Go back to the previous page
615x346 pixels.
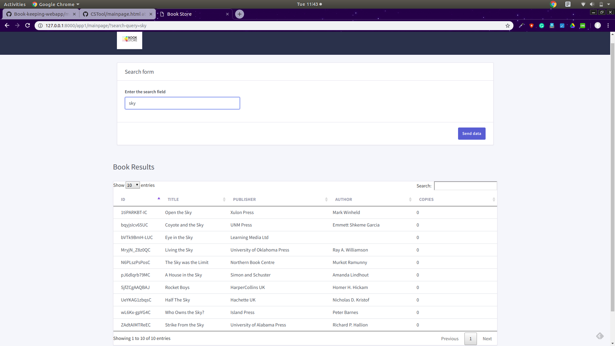pyautogui.click(x=7, y=26)
